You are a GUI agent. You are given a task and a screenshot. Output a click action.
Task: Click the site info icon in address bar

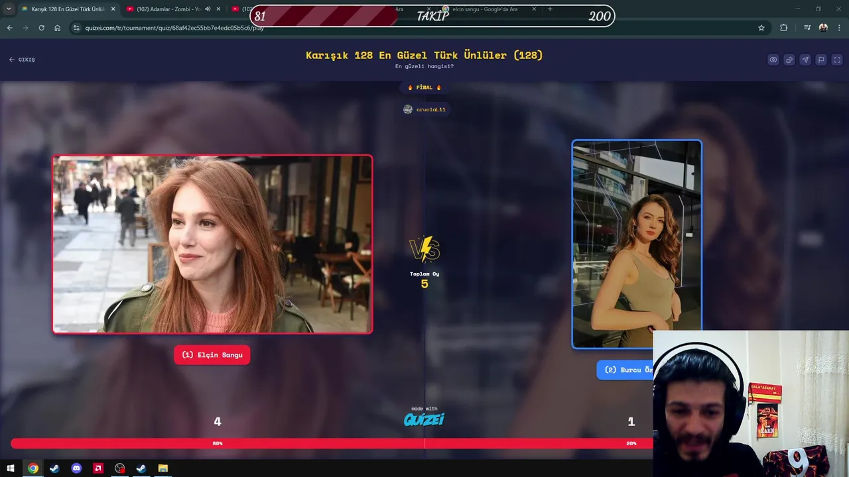pyautogui.click(x=76, y=28)
